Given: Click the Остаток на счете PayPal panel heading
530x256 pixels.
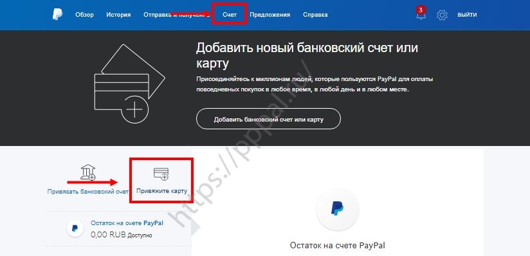Looking at the screenshot, I should tap(337, 245).
